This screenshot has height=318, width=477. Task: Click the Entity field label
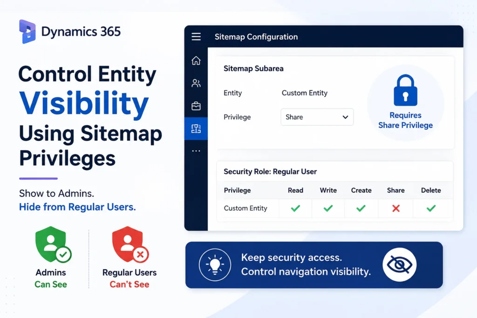coord(233,93)
